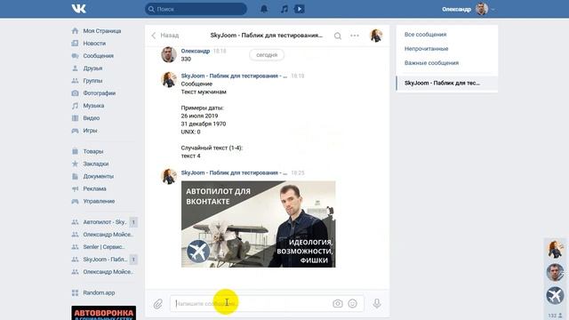The height and width of the screenshot is (320, 569).
Task: Click the 132 online friends counter
Action: click(x=555, y=316)
